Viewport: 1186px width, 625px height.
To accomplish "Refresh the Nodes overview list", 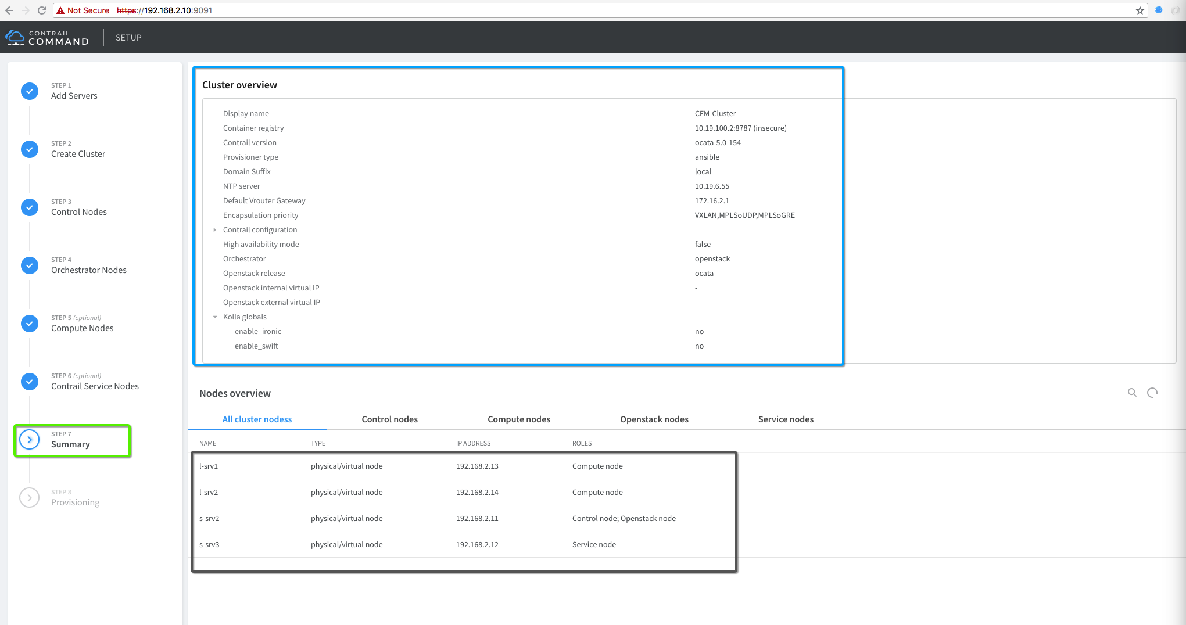I will pos(1152,393).
